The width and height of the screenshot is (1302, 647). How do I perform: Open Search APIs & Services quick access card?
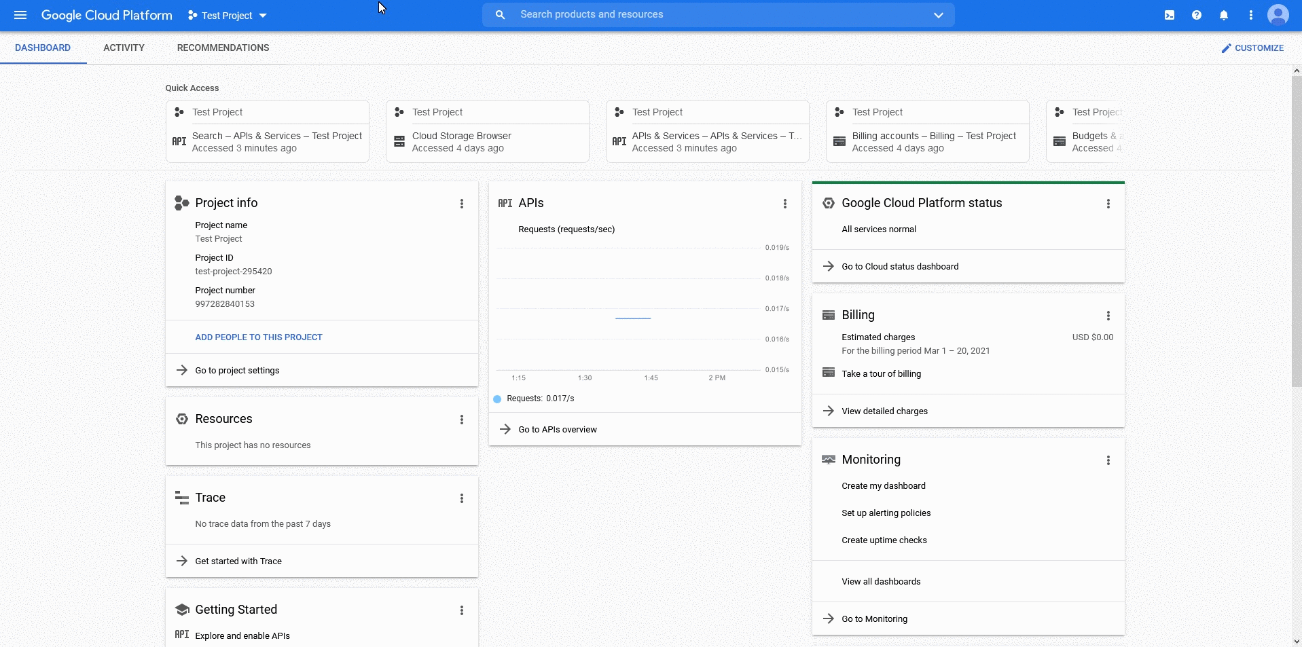[x=268, y=132]
